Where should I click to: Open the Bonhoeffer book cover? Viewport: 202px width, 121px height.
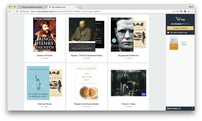(x=122, y=35)
